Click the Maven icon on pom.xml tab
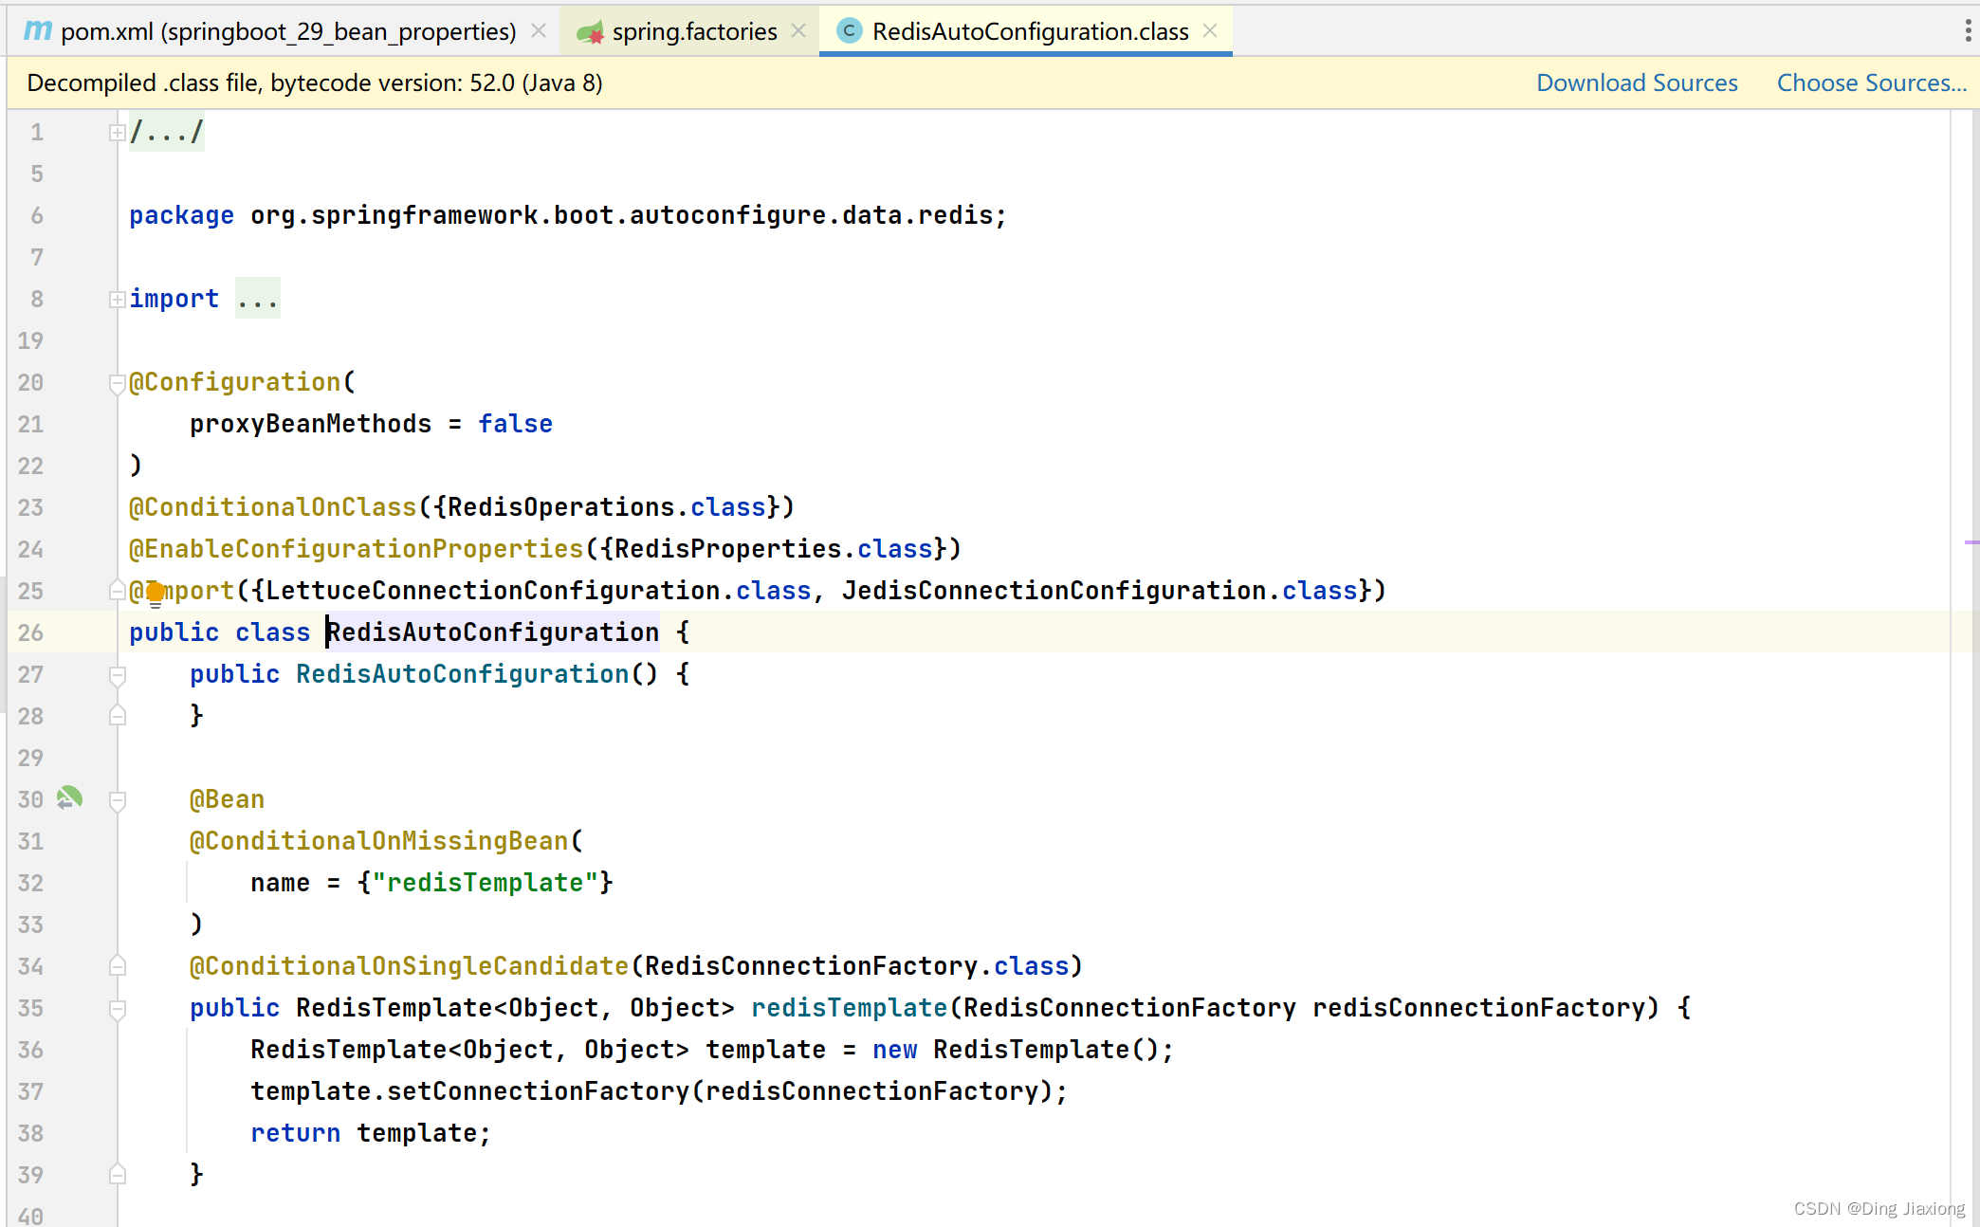Viewport: 1980px width, 1227px height. click(x=38, y=30)
